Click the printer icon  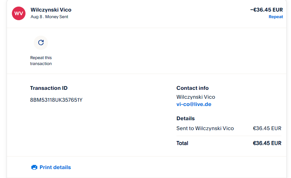(x=34, y=167)
